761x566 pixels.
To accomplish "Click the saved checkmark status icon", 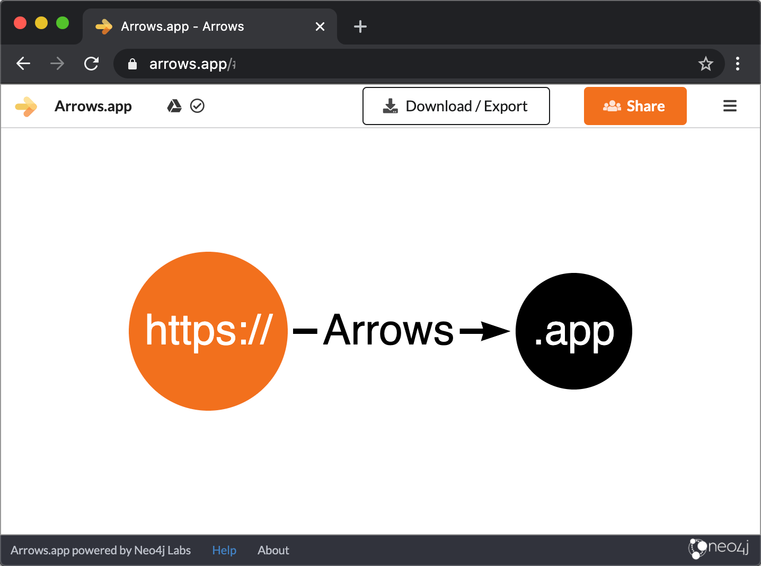I will pos(197,106).
